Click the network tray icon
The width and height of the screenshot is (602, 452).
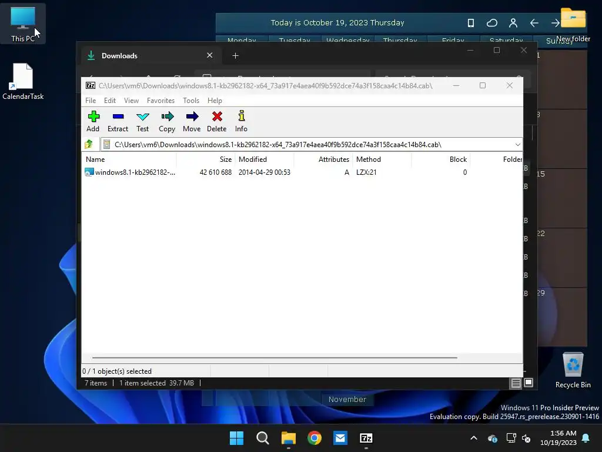tap(511, 438)
